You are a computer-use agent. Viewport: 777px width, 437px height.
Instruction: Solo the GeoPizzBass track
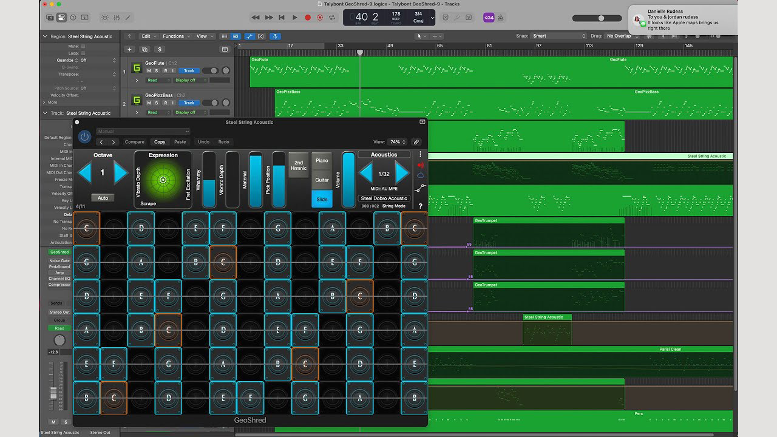coord(157,103)
